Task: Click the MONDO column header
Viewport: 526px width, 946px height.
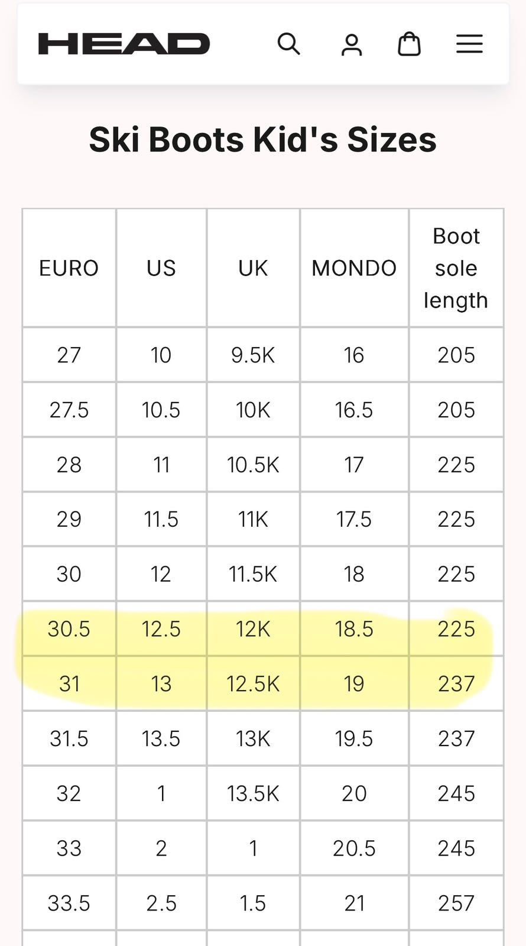Action: click(x=354, y=268)
